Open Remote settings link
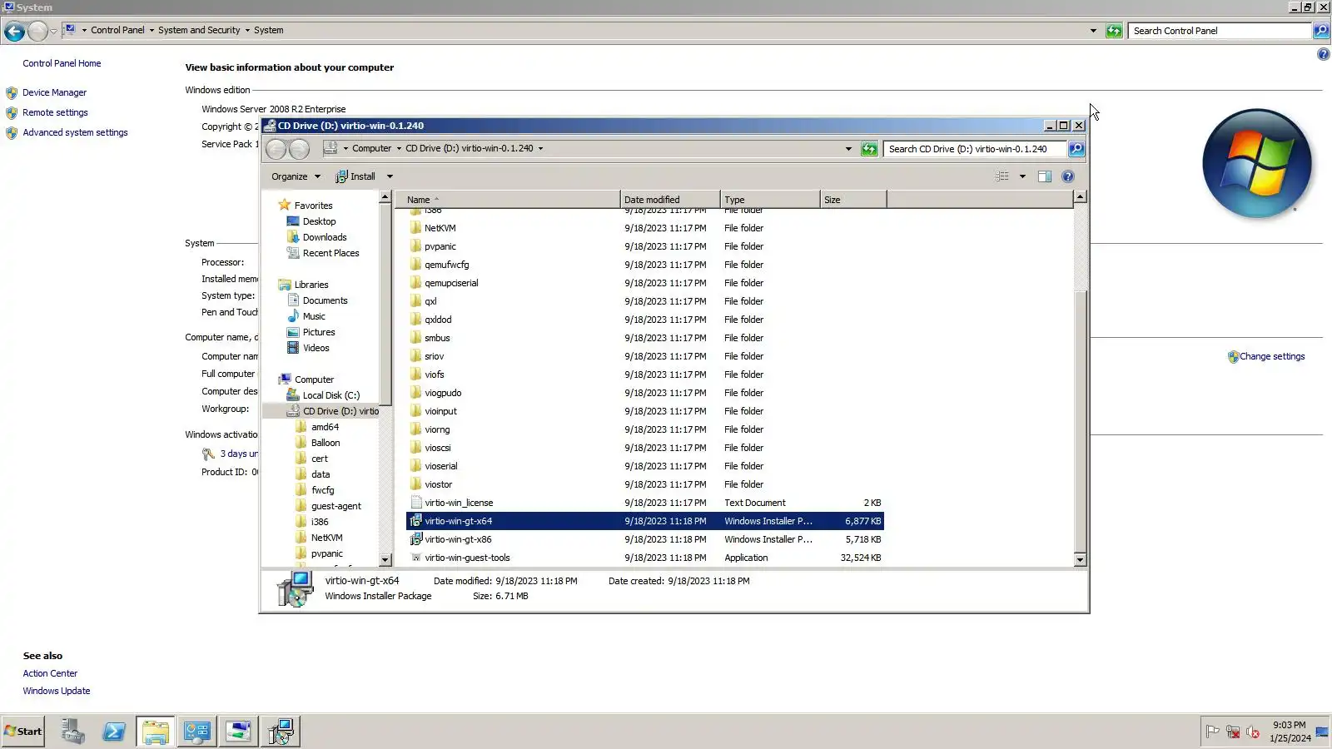The width and height of the screenshot is (1332, 749). point(55,112)
